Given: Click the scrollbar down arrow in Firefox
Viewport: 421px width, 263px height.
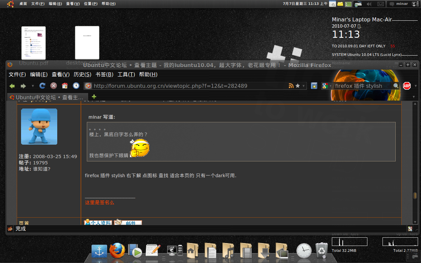Looking at the screenshot, I should pos(415,222).
